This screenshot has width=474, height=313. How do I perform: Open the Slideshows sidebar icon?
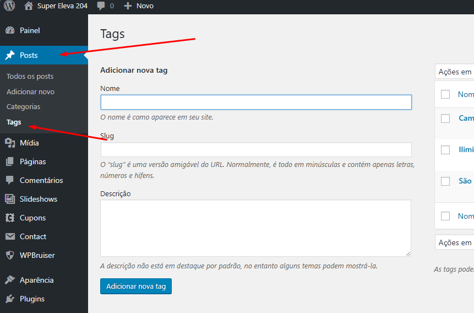coord(10,199)
